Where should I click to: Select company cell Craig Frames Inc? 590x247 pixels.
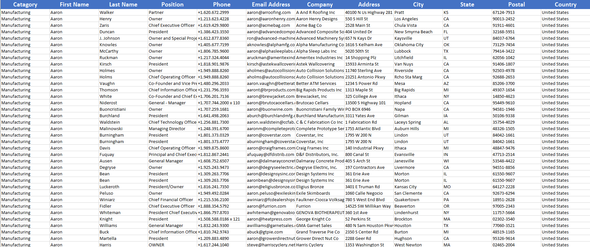tap(320, 148)
